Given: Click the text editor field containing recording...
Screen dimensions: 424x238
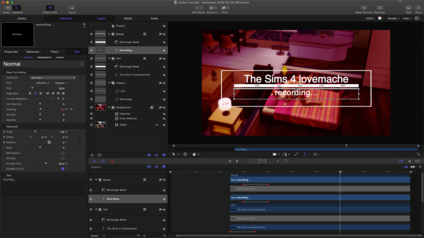Looking at the screenshot, I should click(x=43, y=186).
